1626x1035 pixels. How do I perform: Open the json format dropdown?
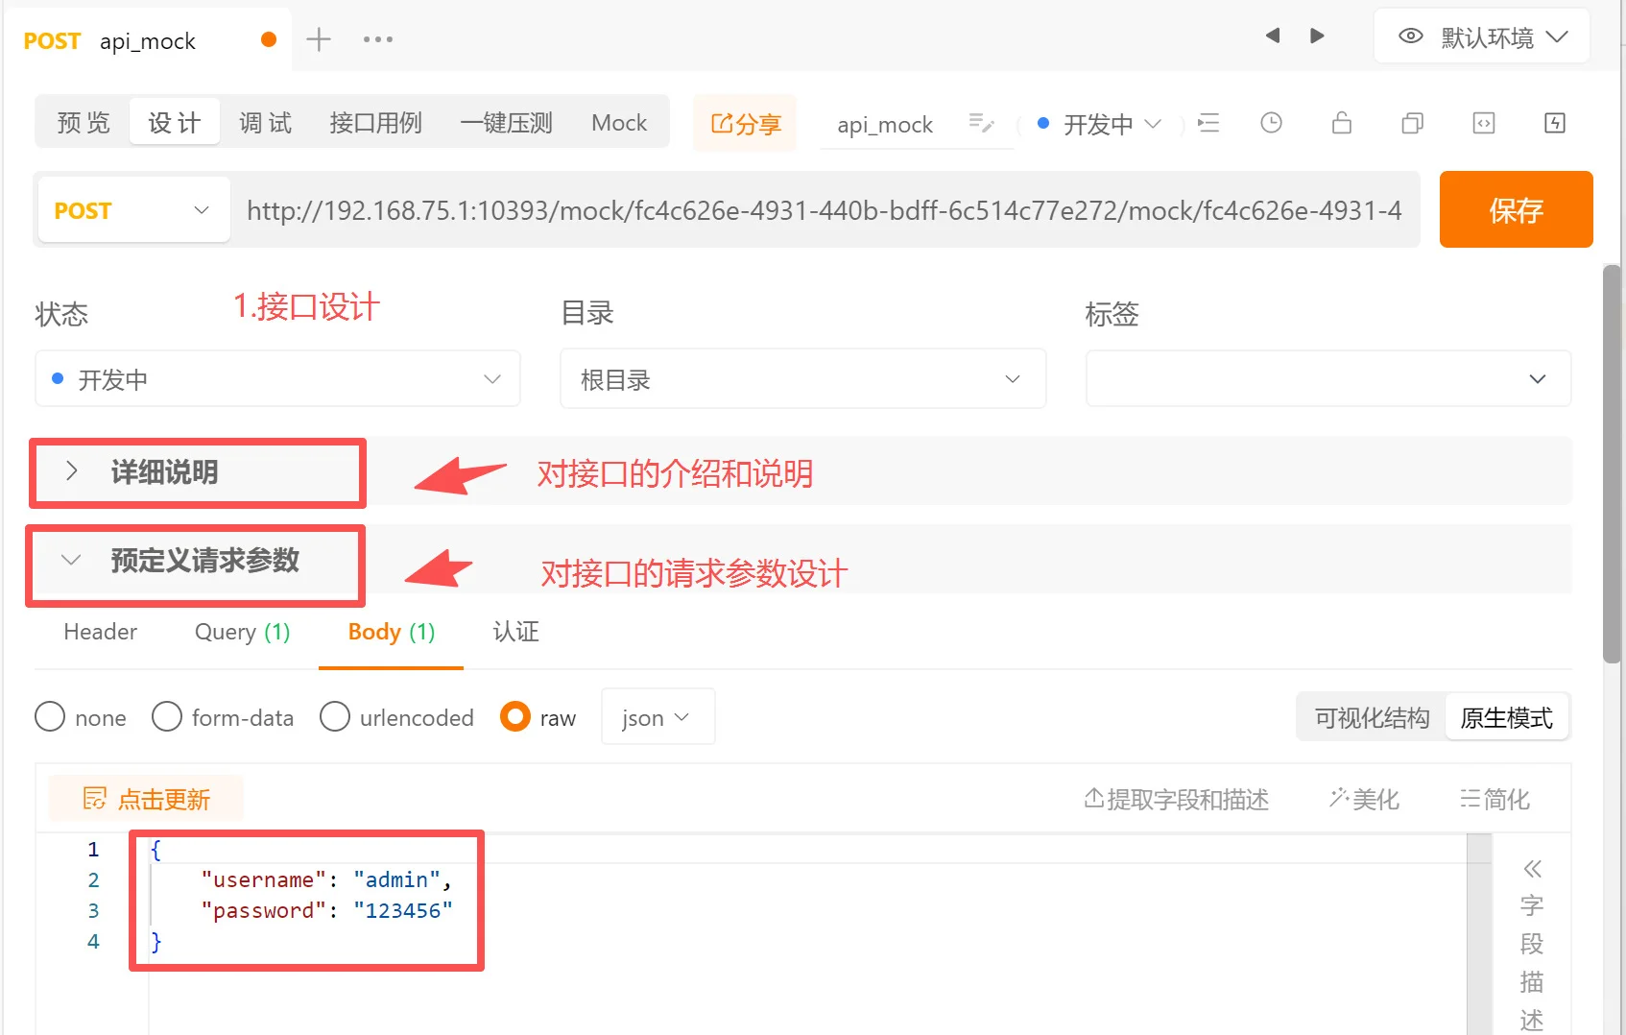point(657,716)
